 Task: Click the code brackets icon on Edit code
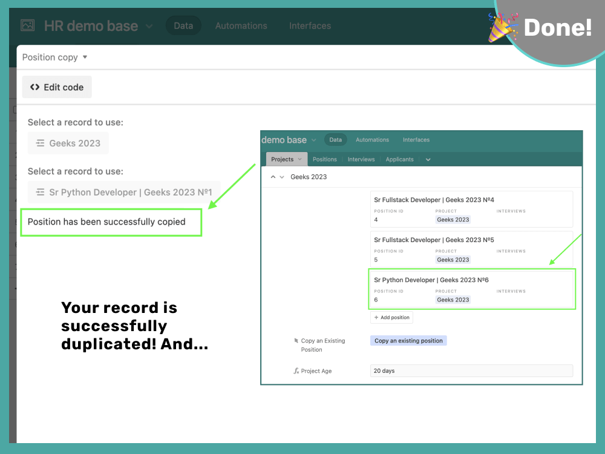(34, 87)
